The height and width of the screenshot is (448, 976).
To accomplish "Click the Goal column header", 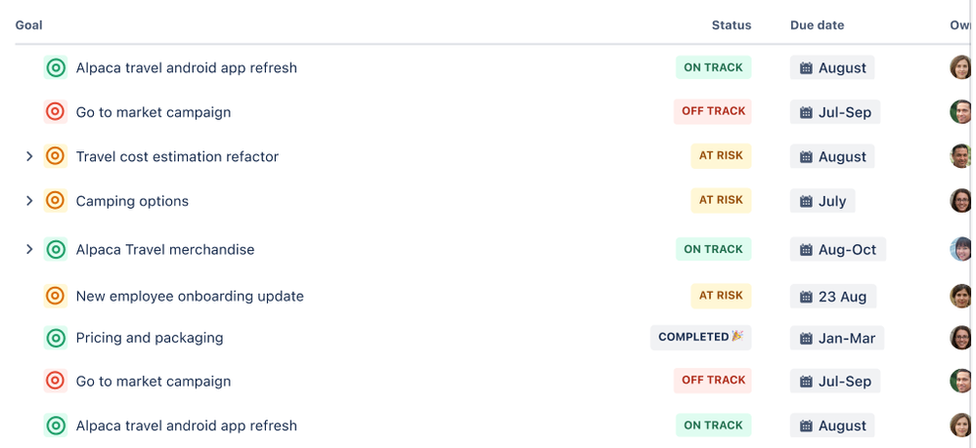I will 29,25.
